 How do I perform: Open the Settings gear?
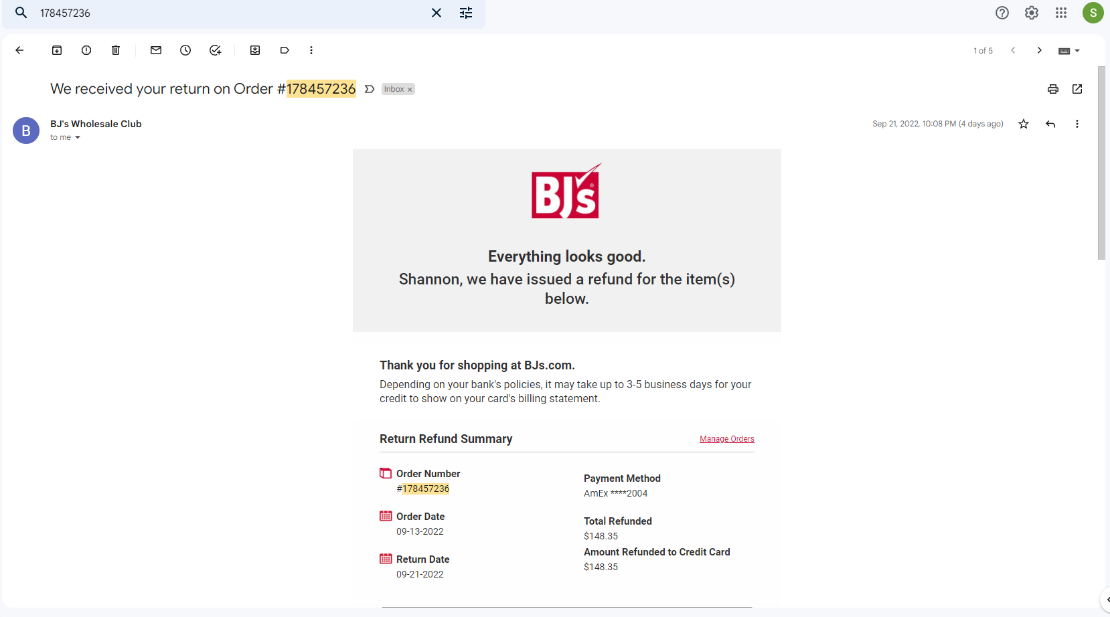pyautogui.click(x=1032, y=13)
